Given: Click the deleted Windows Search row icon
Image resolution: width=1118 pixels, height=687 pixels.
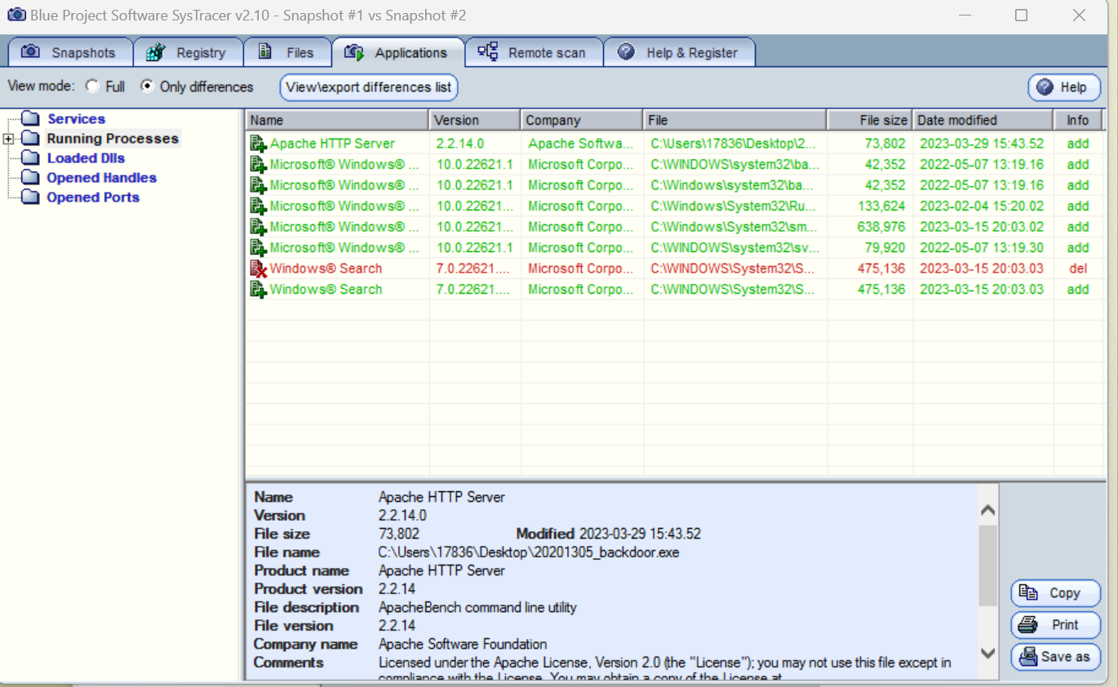Looking at the screenshot, I should [x=258, y=268].
